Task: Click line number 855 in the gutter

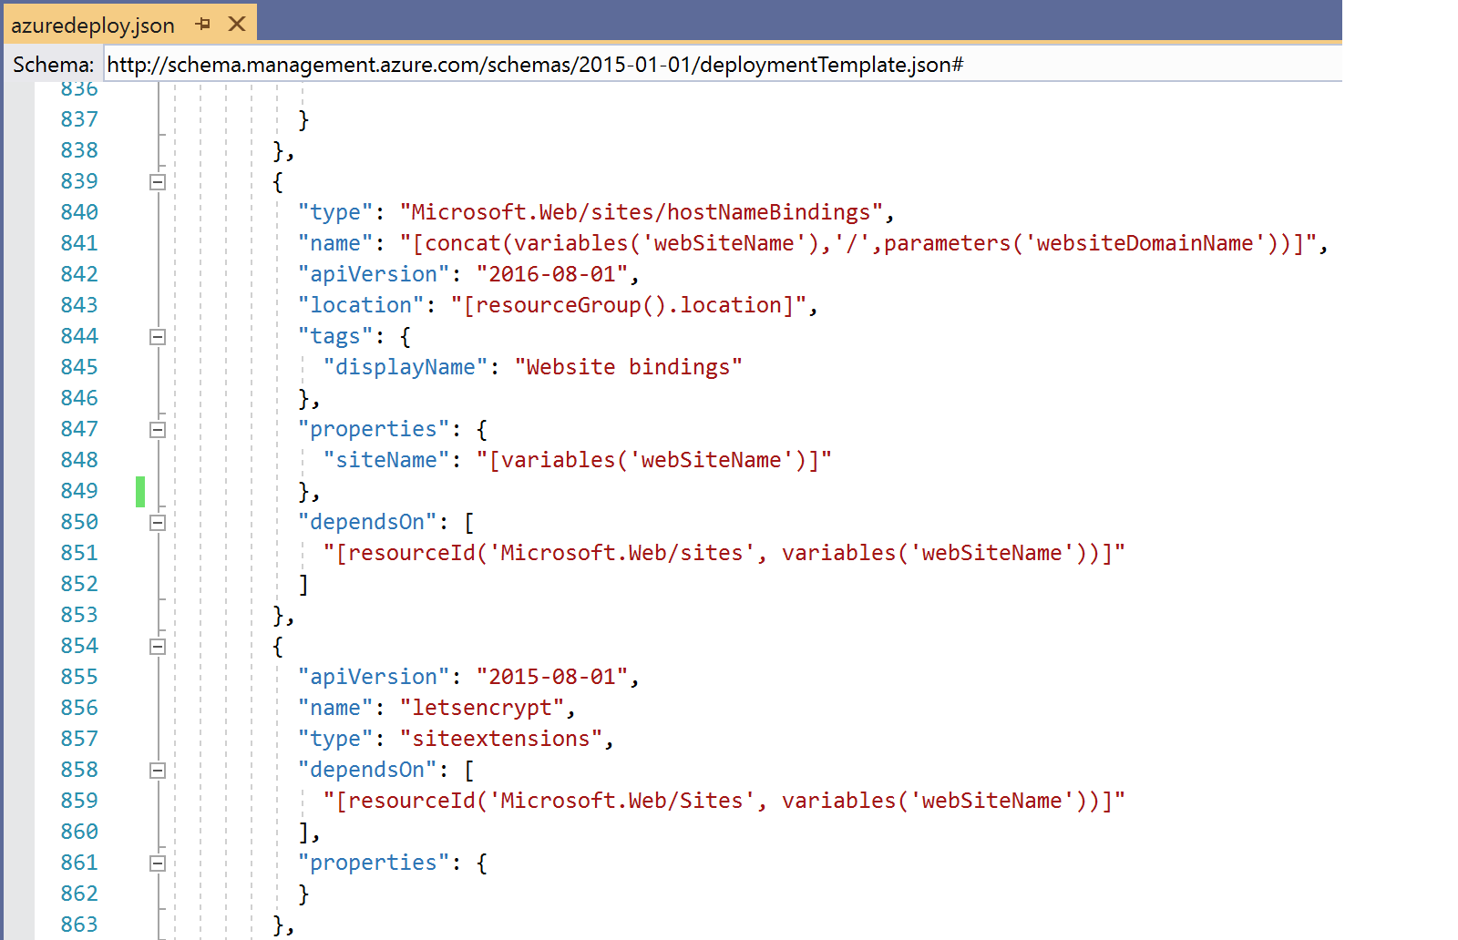Action: tap(79, 677)
